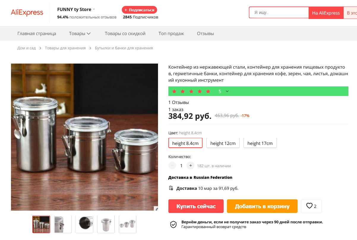The image size is (357, 240).
Task: Expand the FUNNY ty Store dropdown arrow
Action: click(94, 10)
